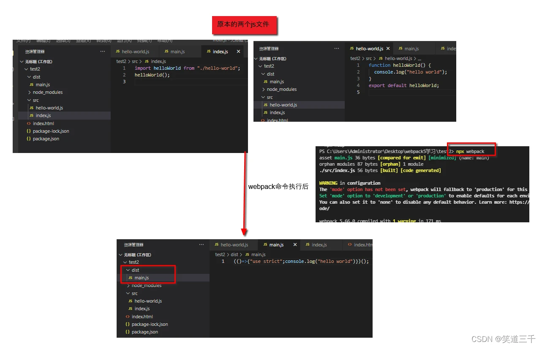Open main.js under dist in hello-world.js window

(277, 82)
